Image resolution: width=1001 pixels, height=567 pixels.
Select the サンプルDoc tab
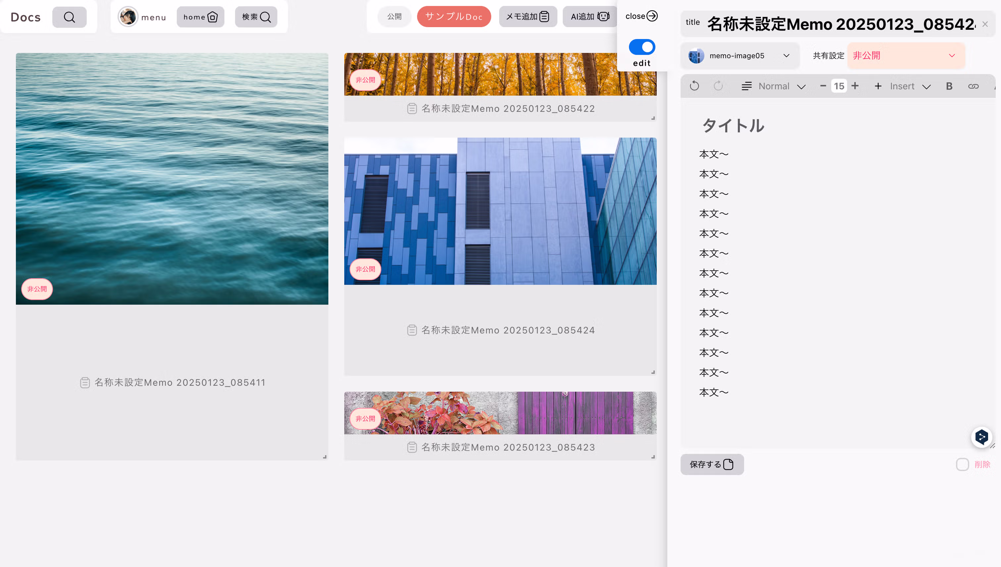pyautogui.click(x=454, y=17)
